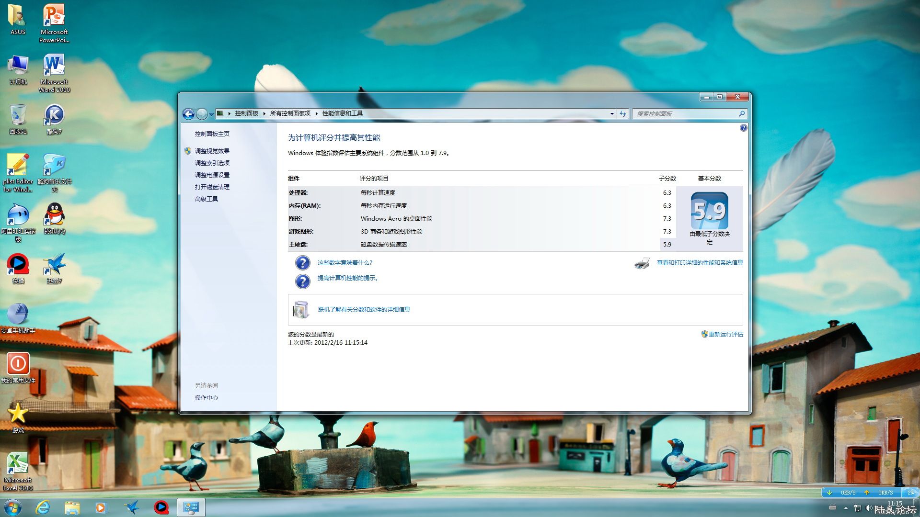The image size is (920, 517).
Task: Expand arrow after 控制面板 breadcrumb
Action: [x=264, y=113]
